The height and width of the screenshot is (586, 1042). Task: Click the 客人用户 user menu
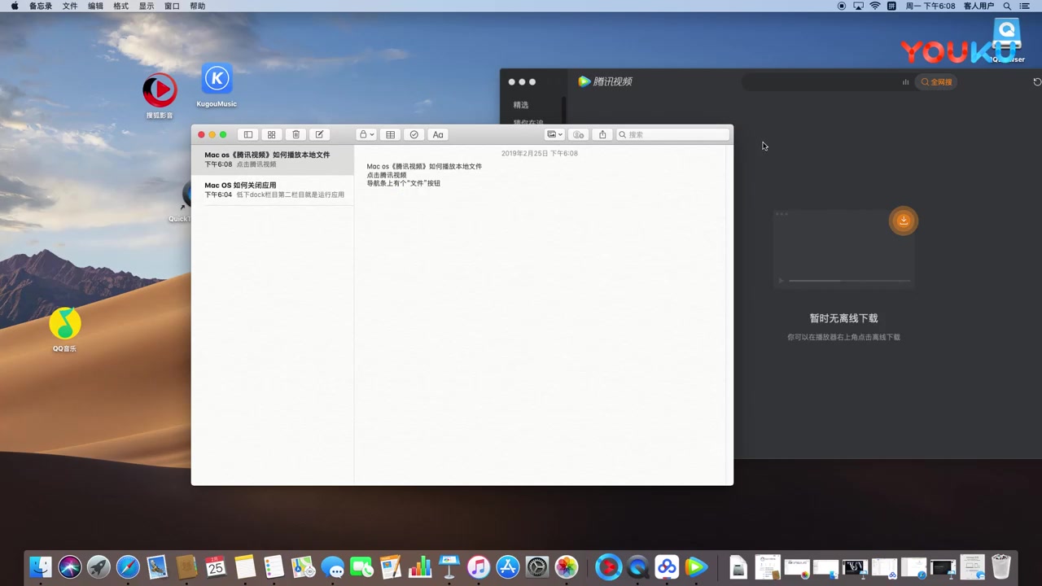pyautogui.click(x=979, y=6)
